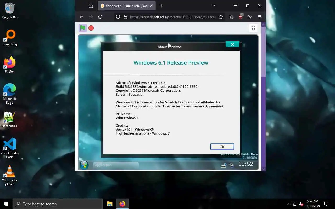
Task: Open the Windows notification center
Action: 326,204
